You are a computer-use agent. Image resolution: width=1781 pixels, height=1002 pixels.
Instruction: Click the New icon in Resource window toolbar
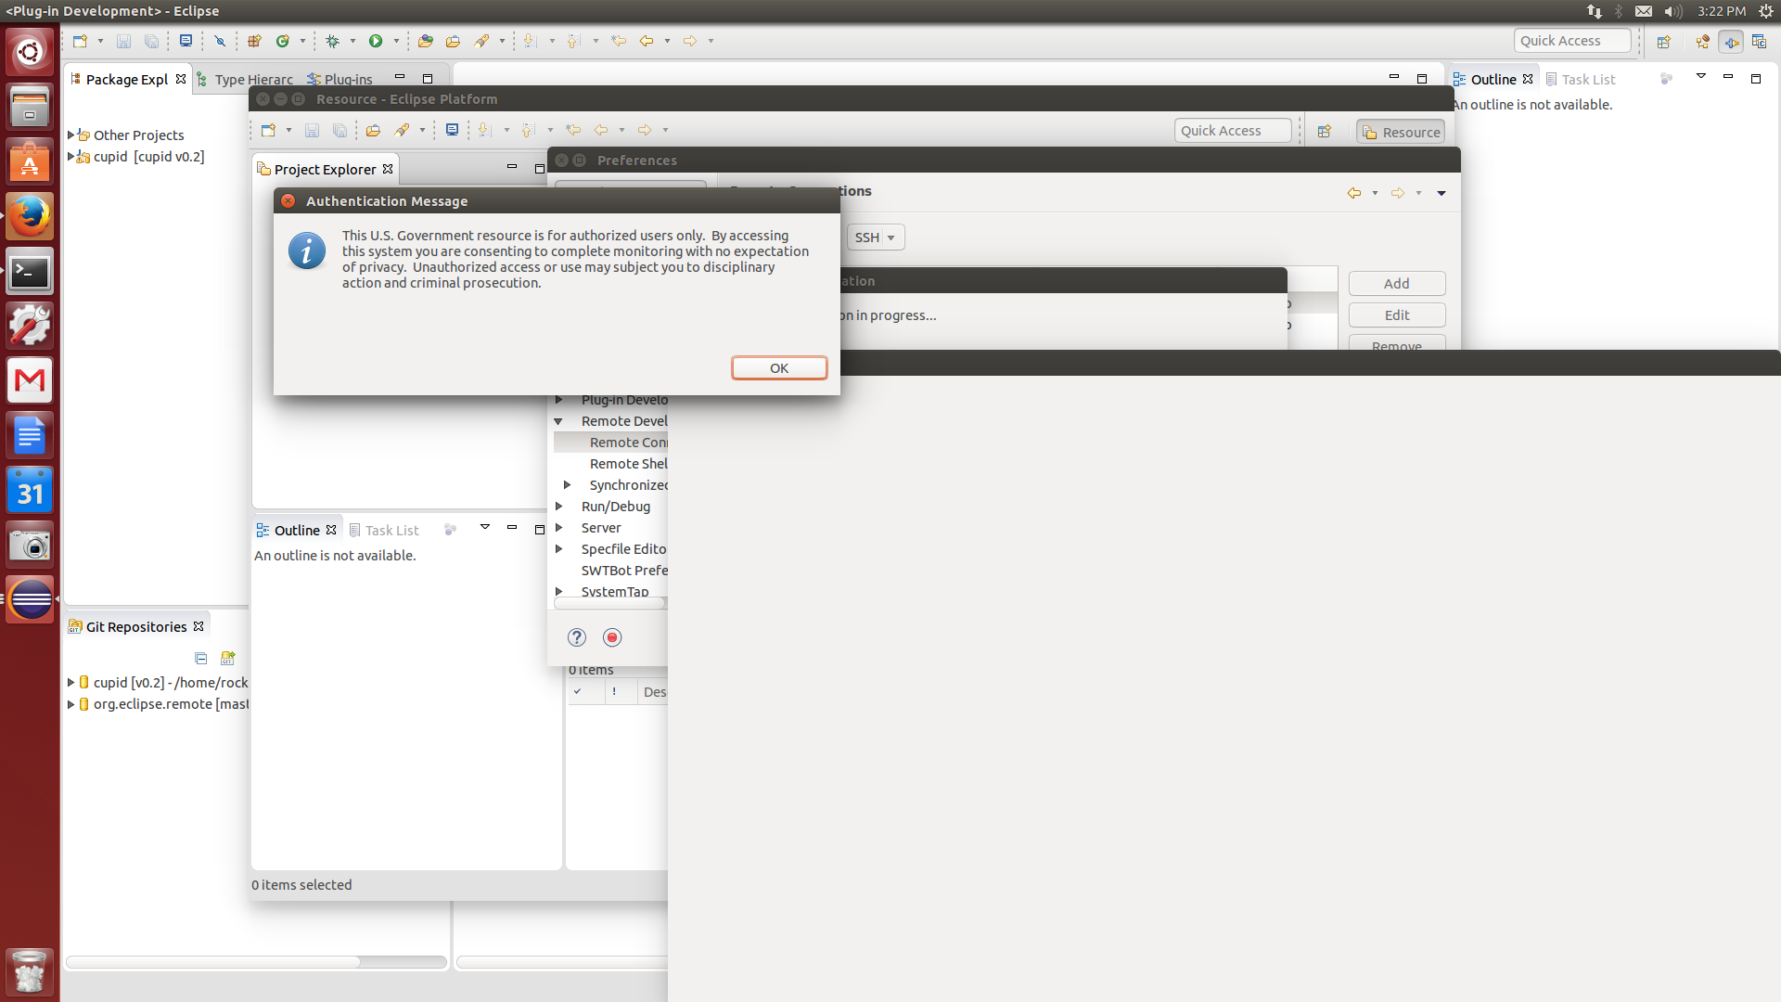tap(268, 130)
